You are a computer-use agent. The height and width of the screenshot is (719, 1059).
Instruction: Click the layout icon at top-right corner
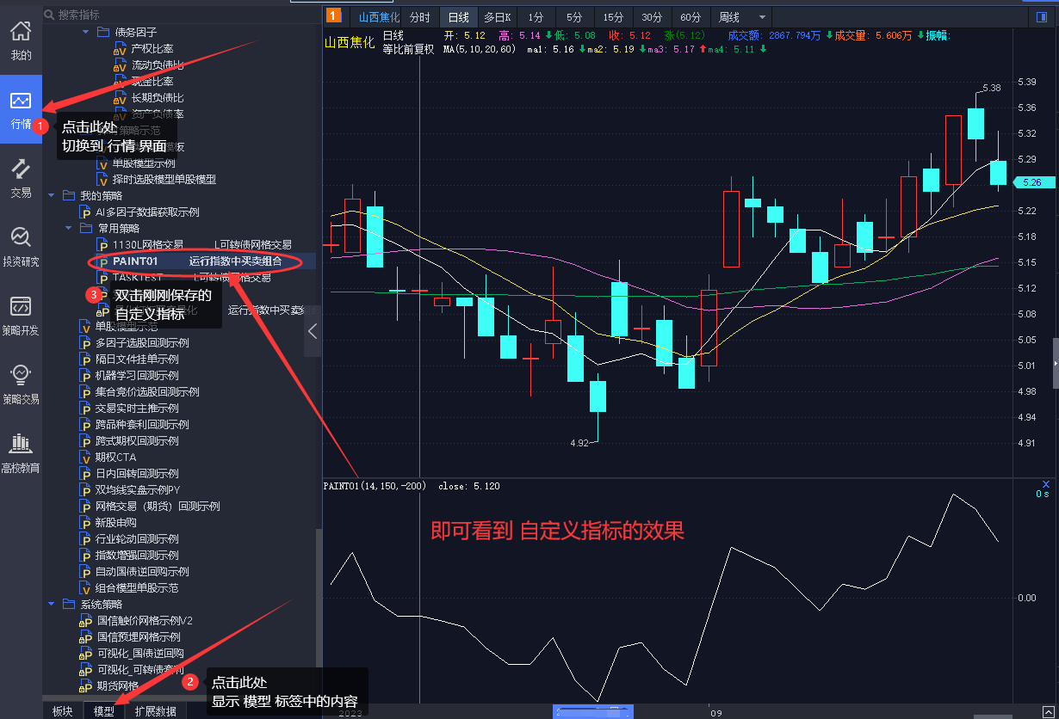click(x=1041, y=17)
